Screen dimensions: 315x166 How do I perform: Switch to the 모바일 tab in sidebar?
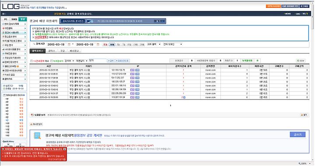14,19
